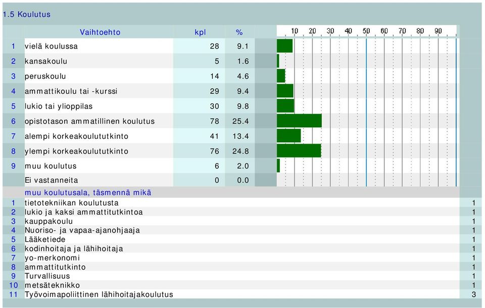Viewport: 485px width, 308px height.
Task: Click percentage value 25.4
Action: pos(240,121)
